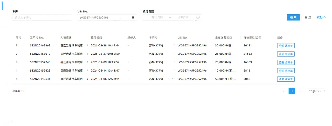Screen dimensions: 332x126
Task: View settlement for order S32N20168368
Action: pyautogui.click(x=286, y=46)
